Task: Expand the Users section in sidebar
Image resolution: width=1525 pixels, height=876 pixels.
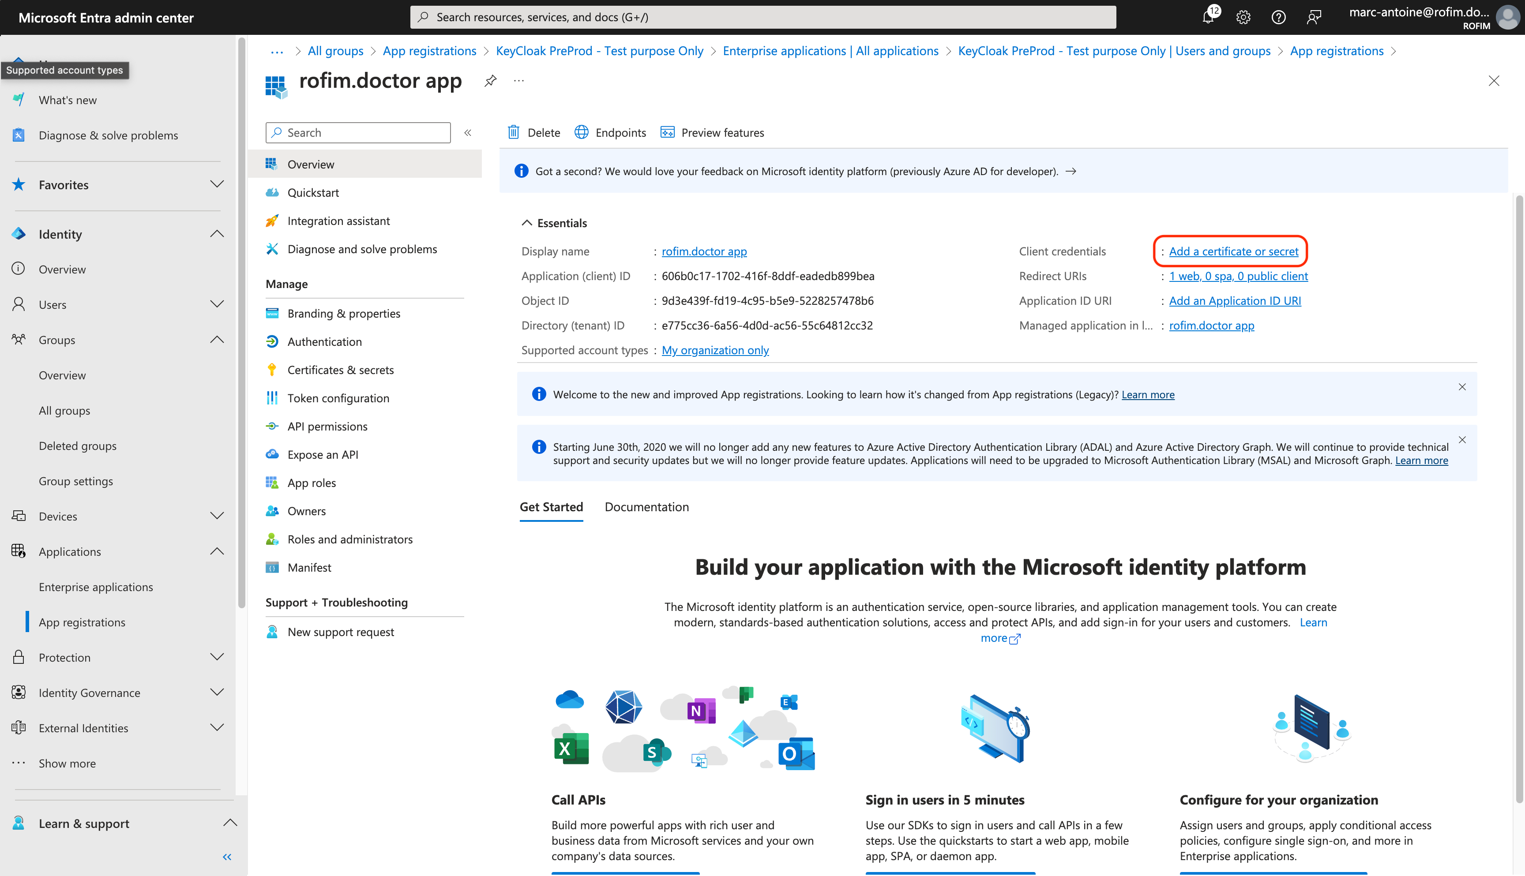Action: 217,304
